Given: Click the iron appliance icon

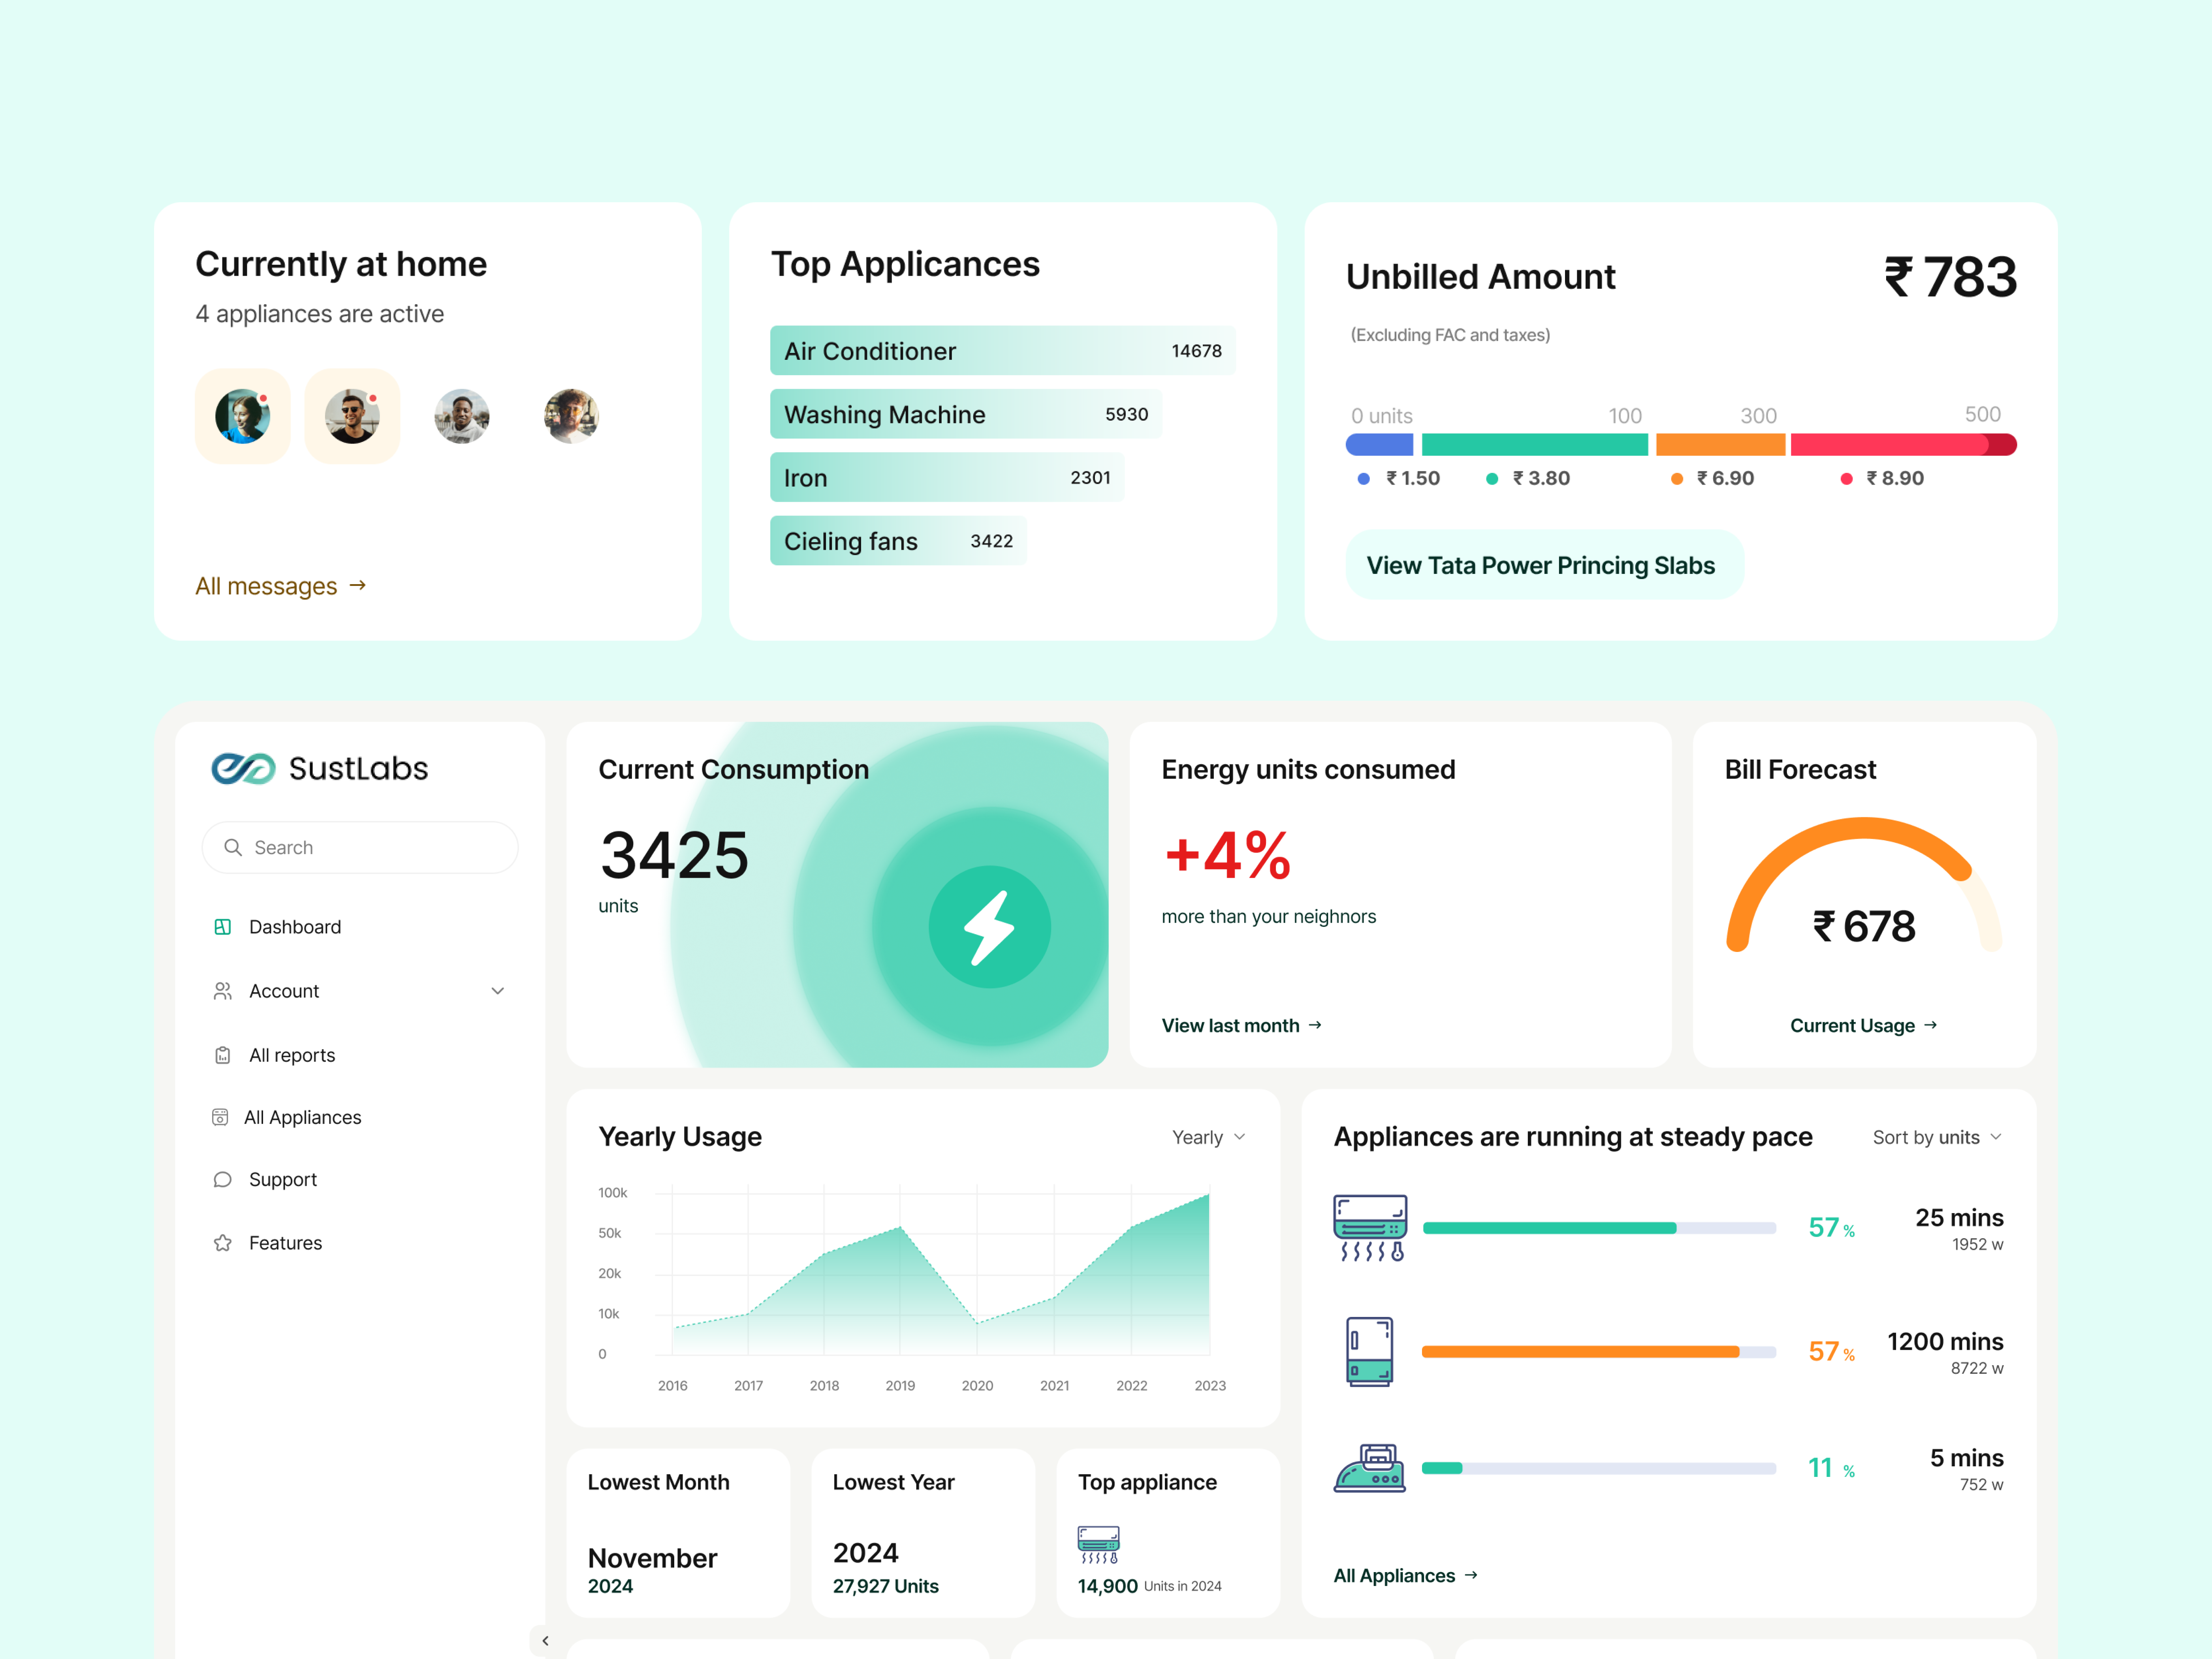Looking at the screenshot, I should click(1370, 1468).
